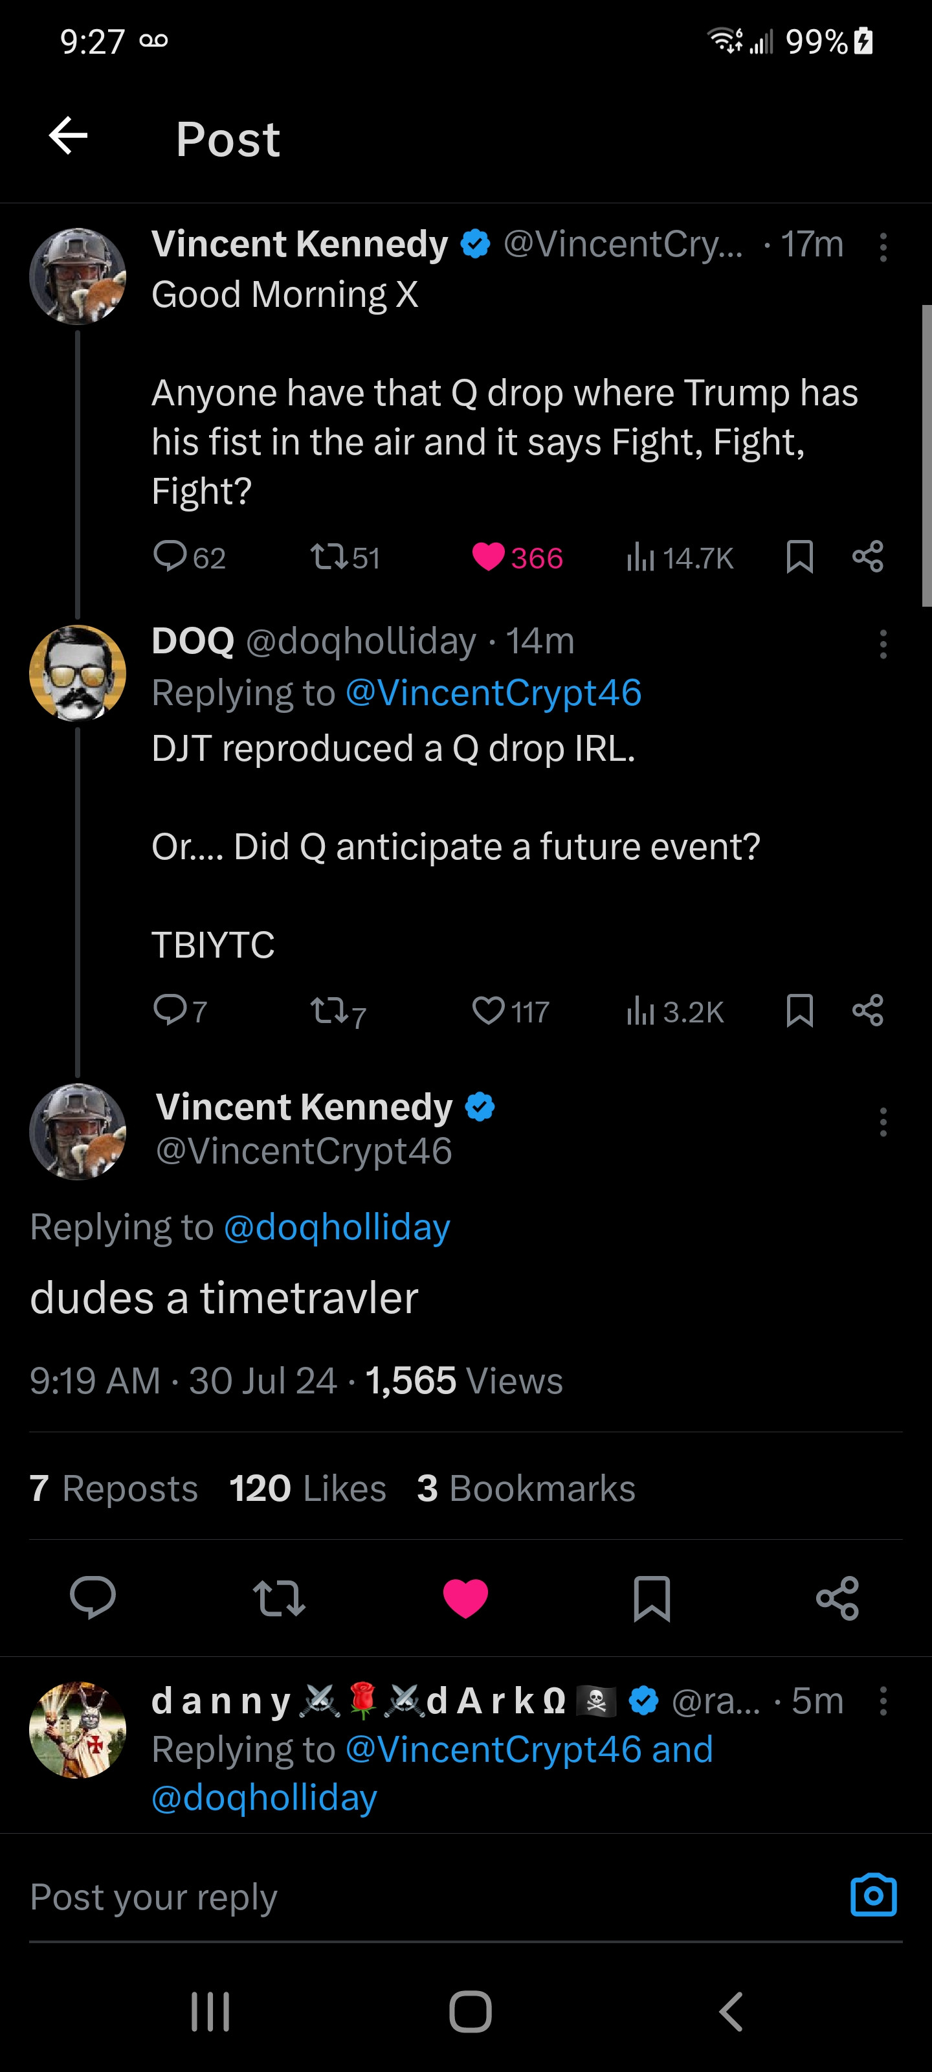932x2072 pixels.
Task: Open more options on the timetravler post
Action: coord(883,1121)
